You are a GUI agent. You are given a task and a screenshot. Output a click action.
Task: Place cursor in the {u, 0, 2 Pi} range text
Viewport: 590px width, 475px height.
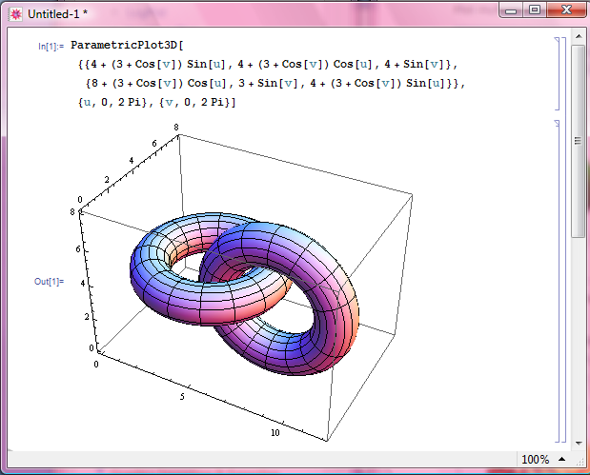coord(112,102)
